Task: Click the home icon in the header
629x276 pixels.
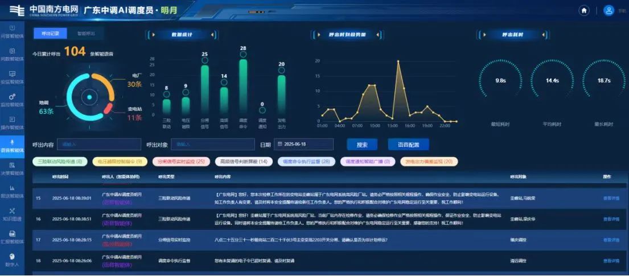Action: coord(583,10)
